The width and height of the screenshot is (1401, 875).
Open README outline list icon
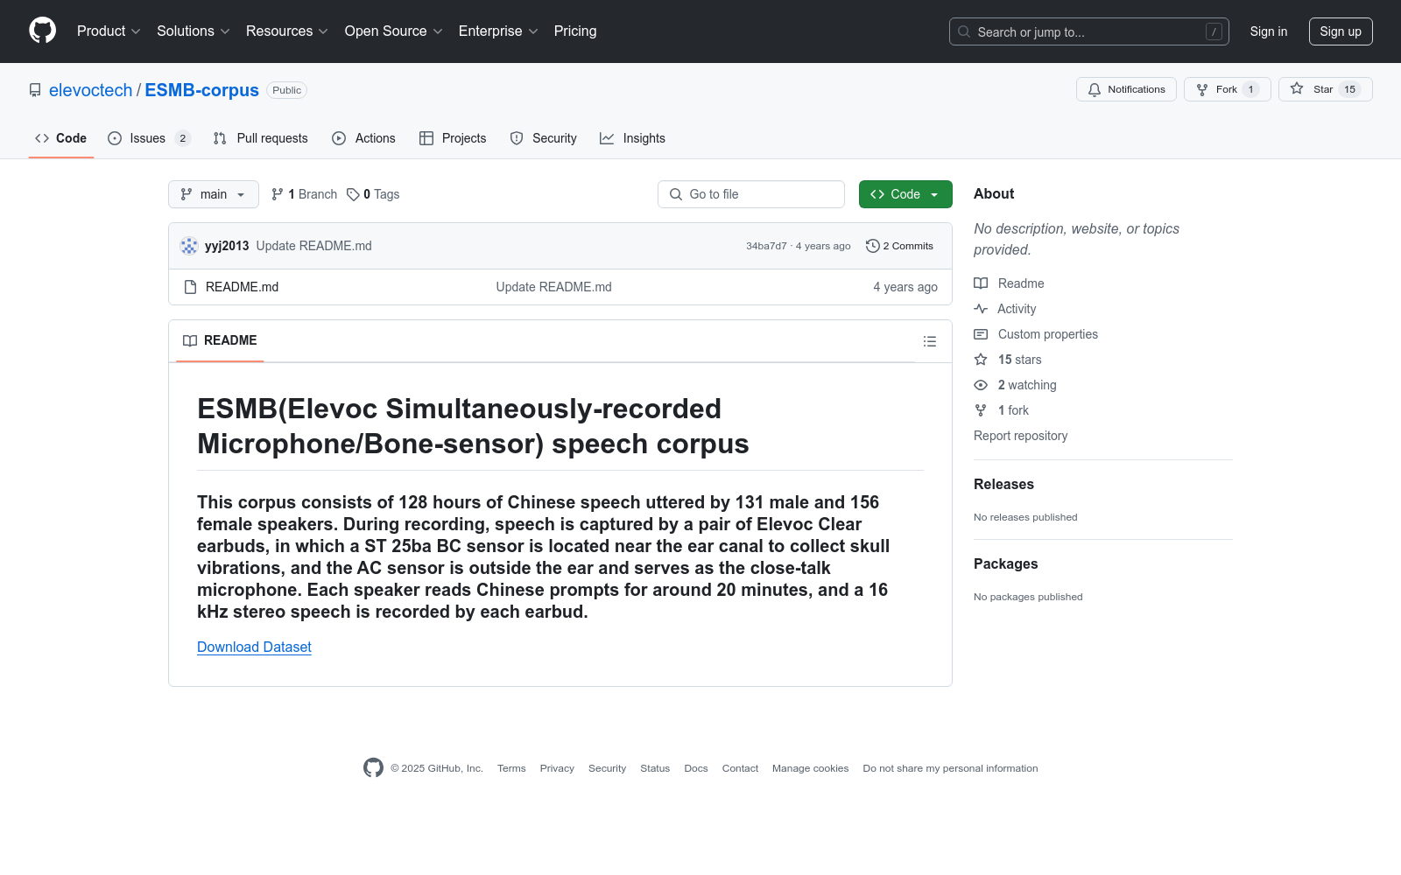930,341
